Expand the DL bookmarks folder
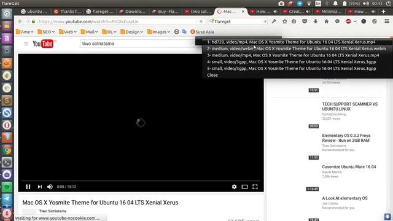The image size is (393, 221). (109, 32)
